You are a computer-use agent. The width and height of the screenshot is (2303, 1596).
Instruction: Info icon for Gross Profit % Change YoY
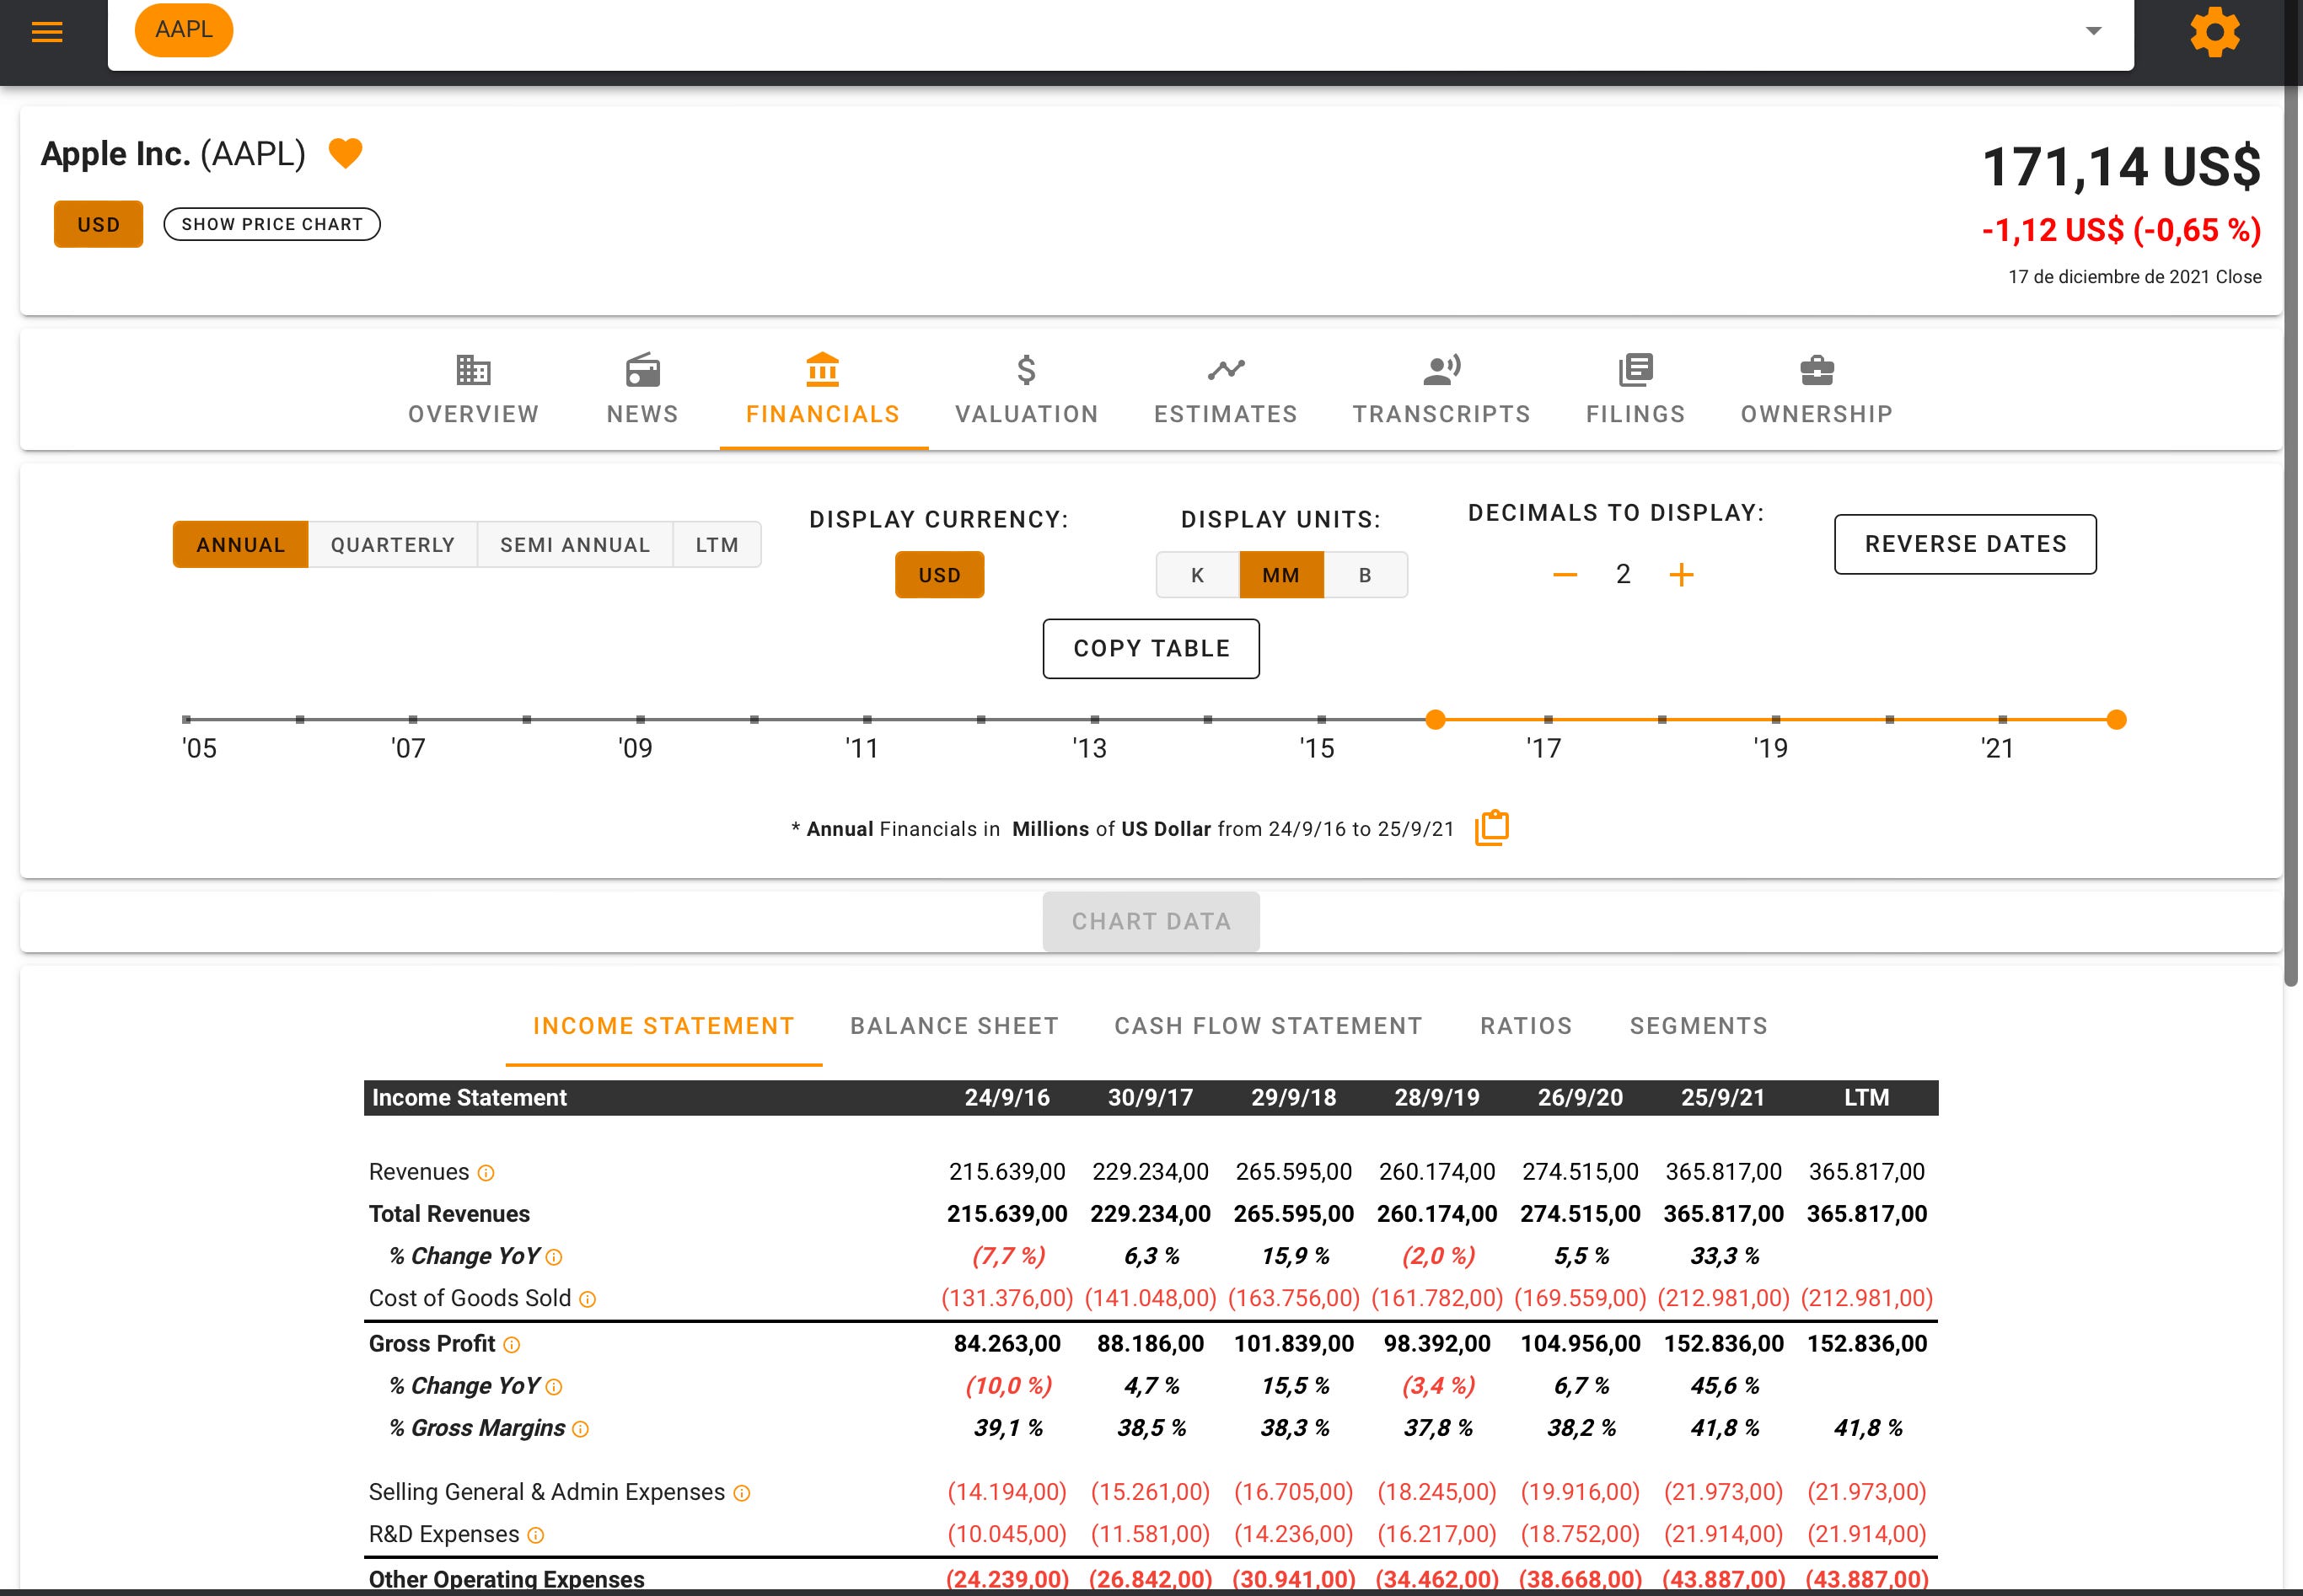554,1387
